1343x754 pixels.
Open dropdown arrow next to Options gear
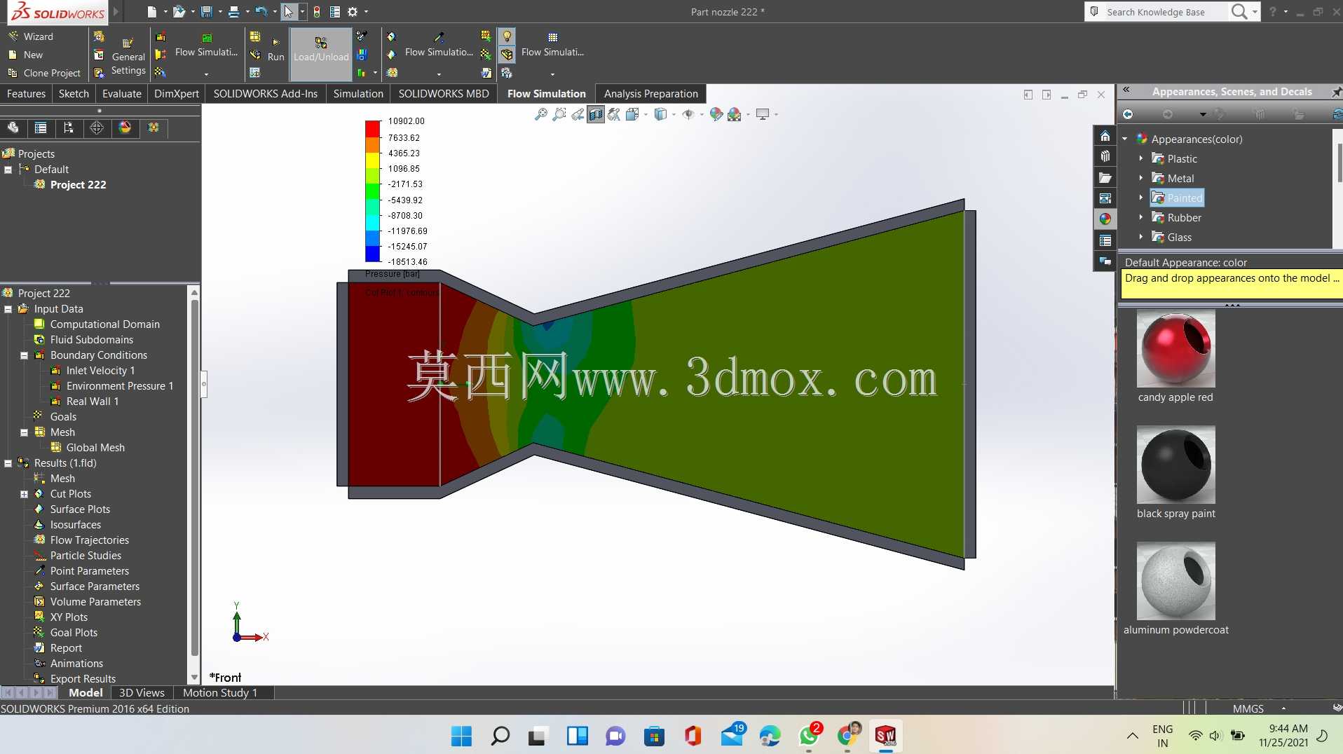tap(366, 12)
